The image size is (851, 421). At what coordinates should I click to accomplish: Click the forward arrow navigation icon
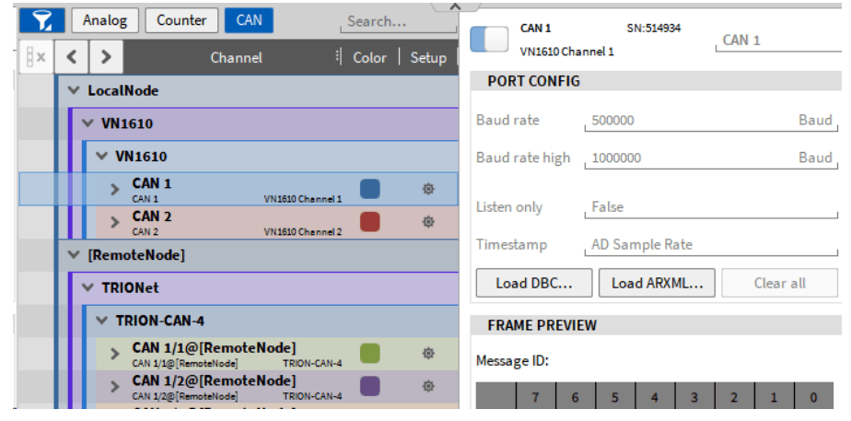(x=106, y=57)
